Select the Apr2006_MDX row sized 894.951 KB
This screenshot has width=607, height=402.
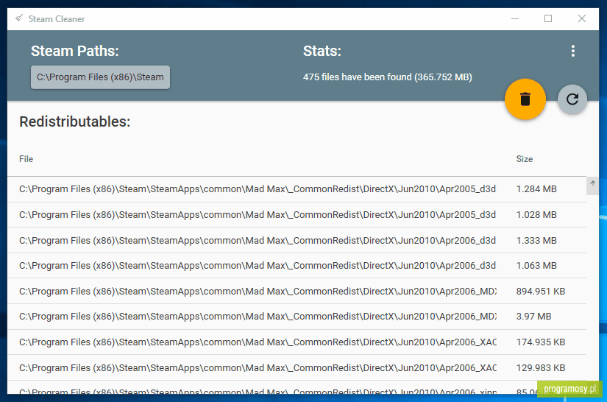point(297,291)
